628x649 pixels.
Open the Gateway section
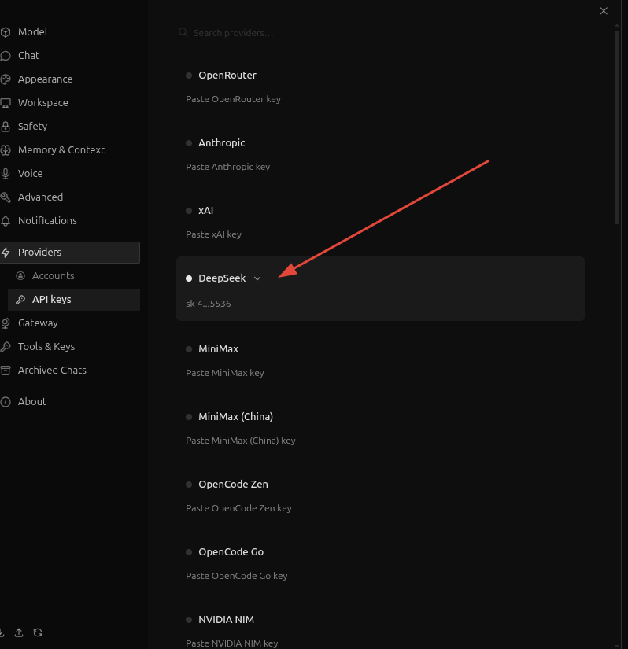click(38, 323)
